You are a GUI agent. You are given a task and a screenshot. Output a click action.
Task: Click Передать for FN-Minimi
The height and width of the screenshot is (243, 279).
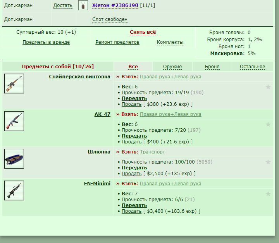click(134, 205)
